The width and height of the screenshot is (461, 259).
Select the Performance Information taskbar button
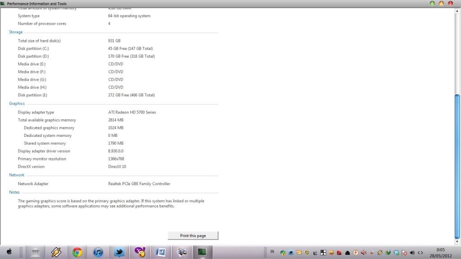(x=202, y=252)
